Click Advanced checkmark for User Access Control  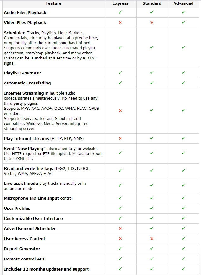(x=183, y=239)
